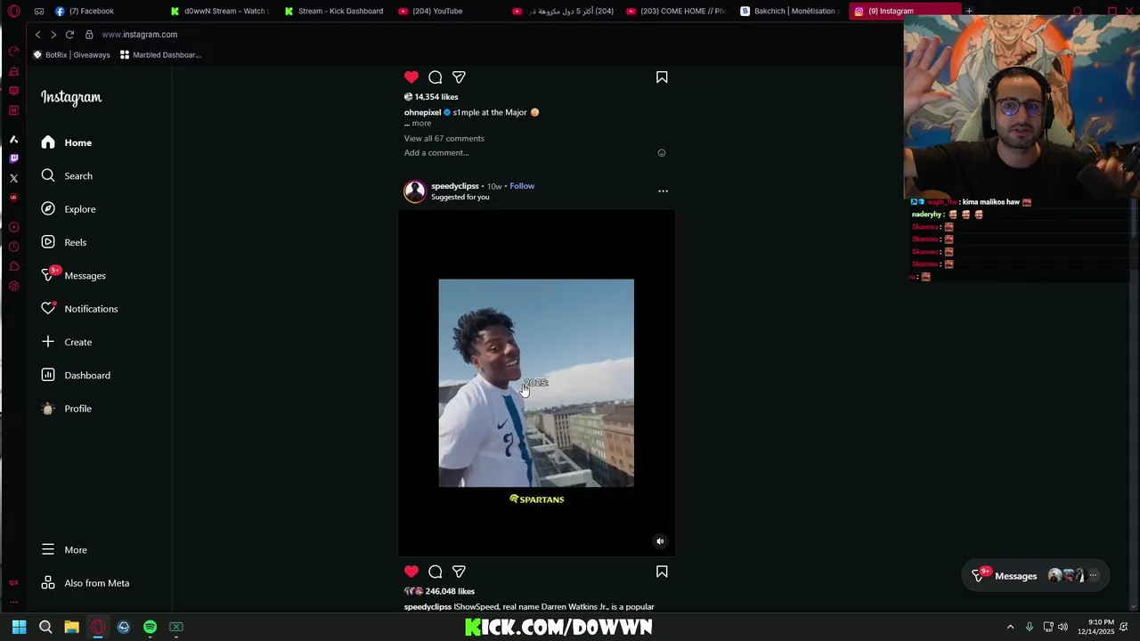Share the speedyclipss post via paper plane icon

point(459,572)
